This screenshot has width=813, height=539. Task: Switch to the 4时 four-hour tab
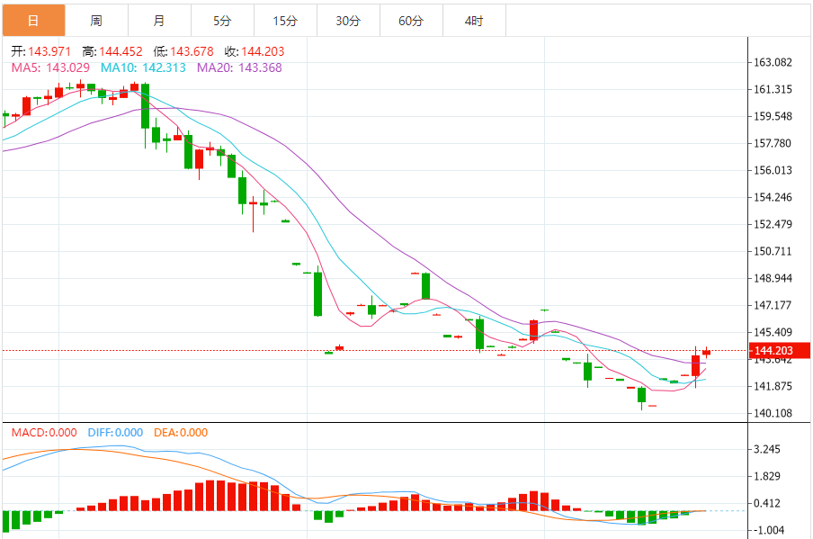click(x=474, y=21)
